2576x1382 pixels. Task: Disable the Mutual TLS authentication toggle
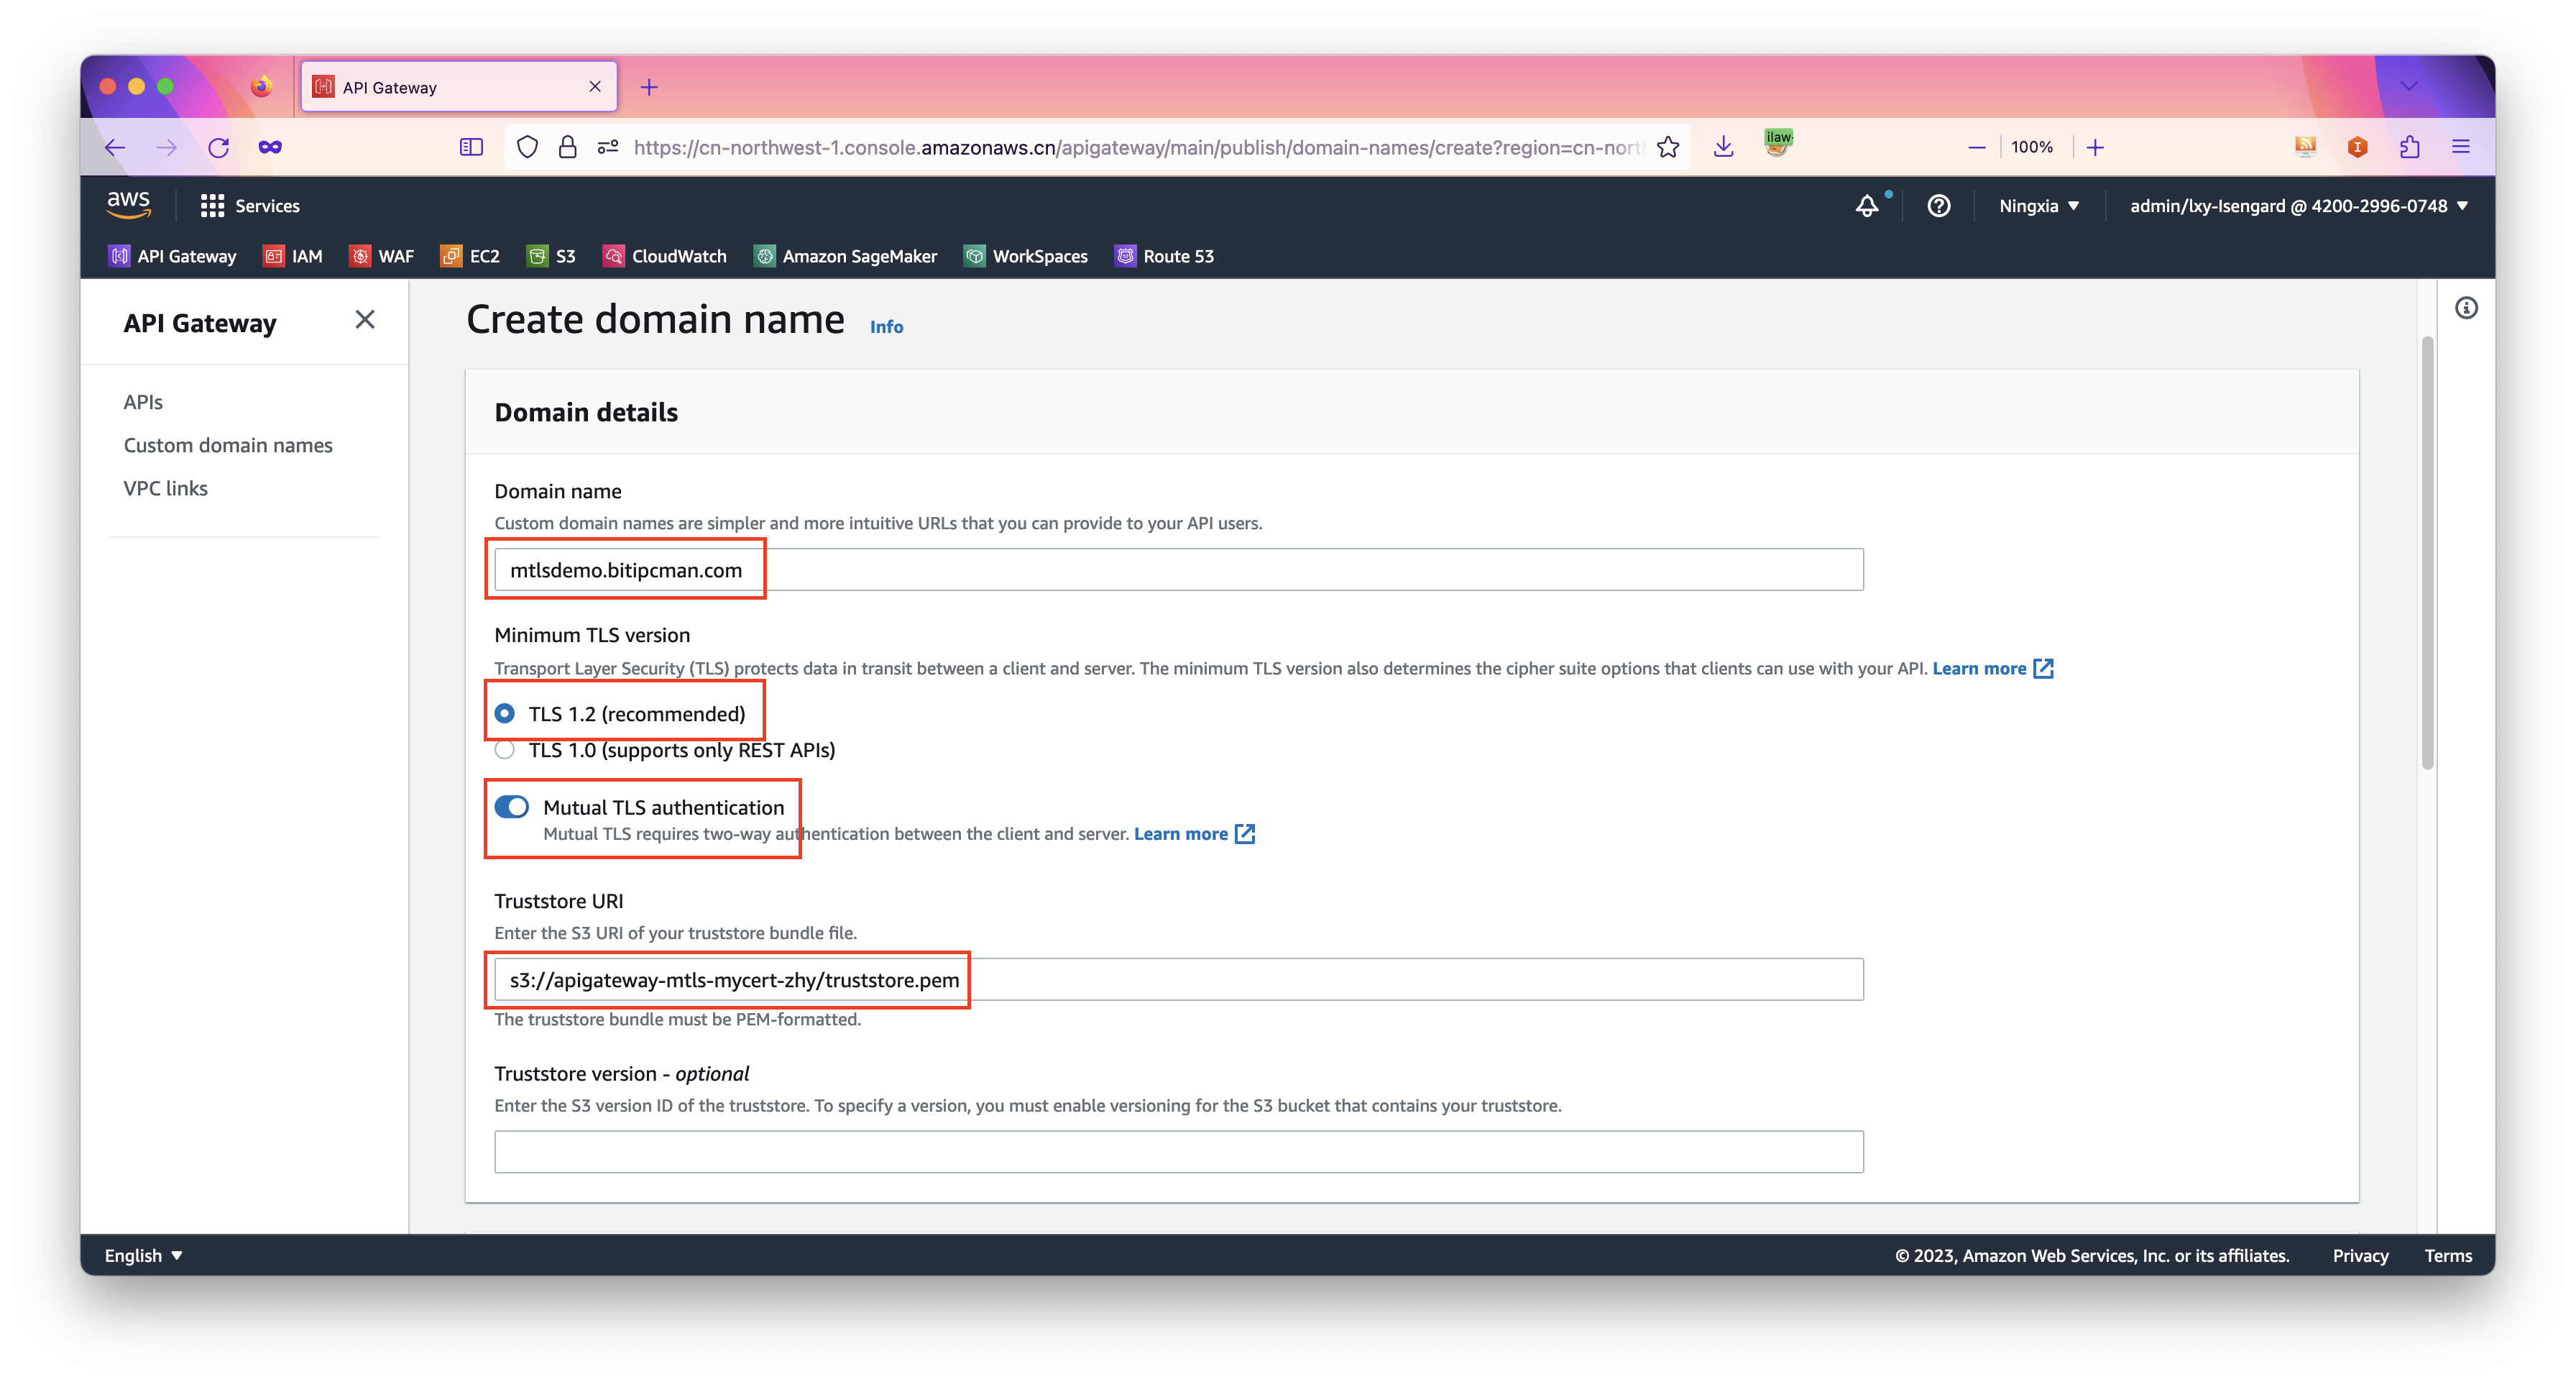pyautogui.click(x=512, y=807)
